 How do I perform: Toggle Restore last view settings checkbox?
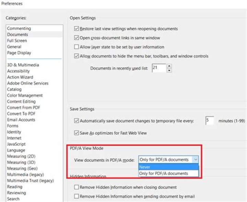tap(77, 29)
